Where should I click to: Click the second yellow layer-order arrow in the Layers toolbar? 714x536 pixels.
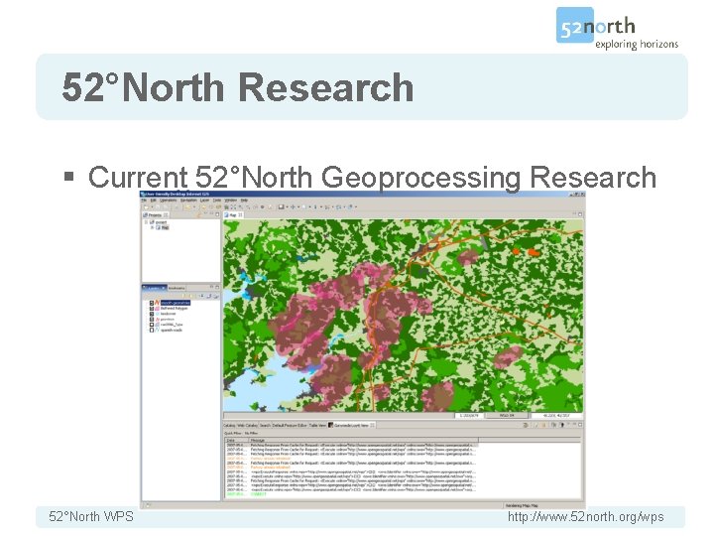(190, 296)
